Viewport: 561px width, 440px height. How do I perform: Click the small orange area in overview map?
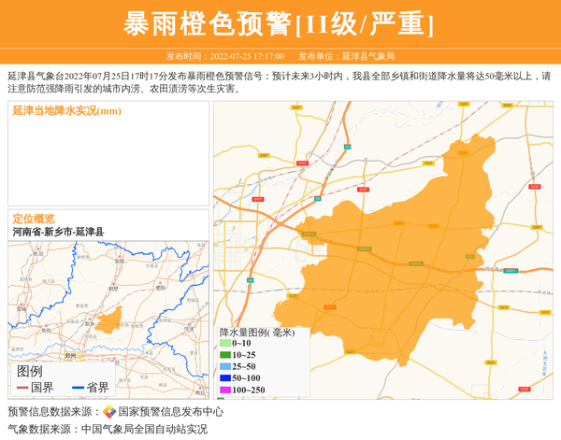108,323
